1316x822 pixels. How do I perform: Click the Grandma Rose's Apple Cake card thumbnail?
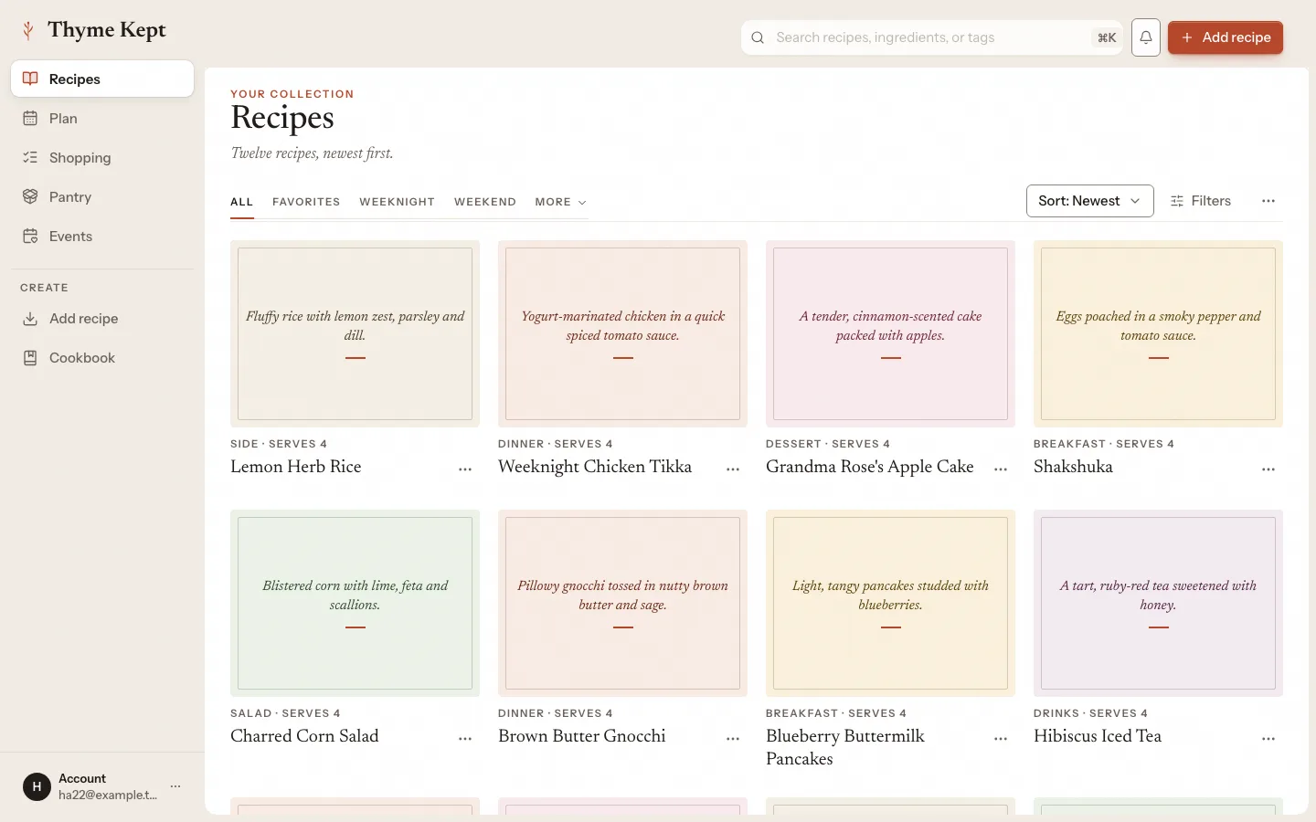(890, 333)
